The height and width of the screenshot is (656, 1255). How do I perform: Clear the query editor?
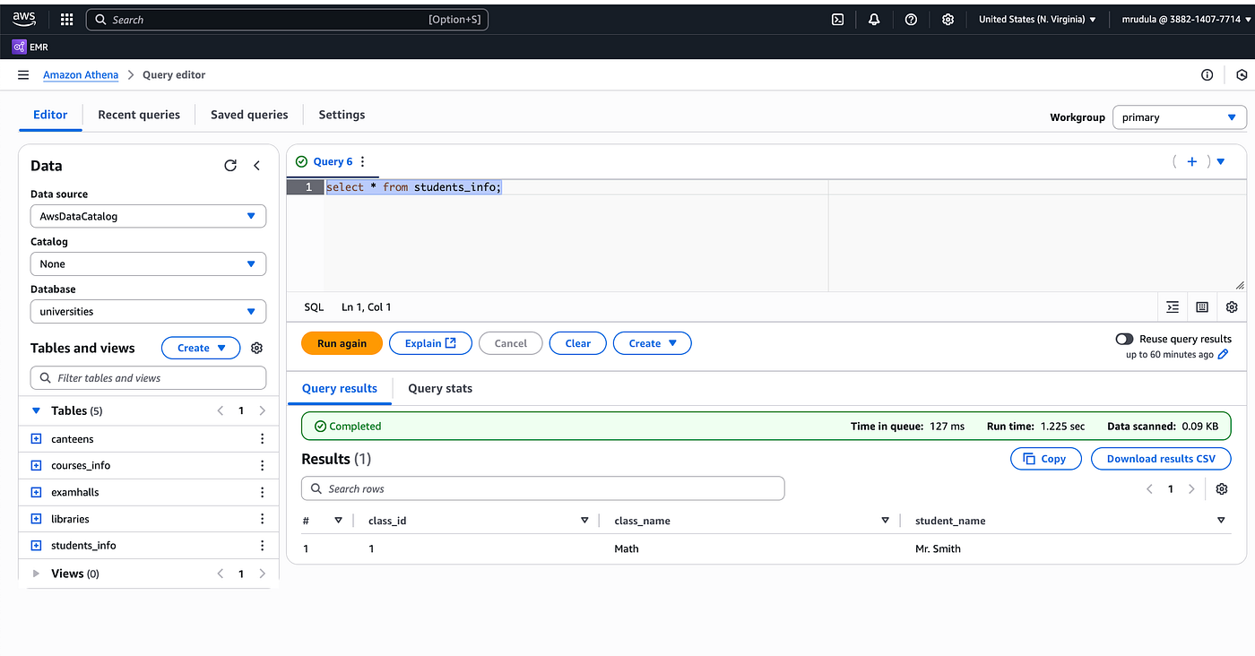(x=578, y=343)
